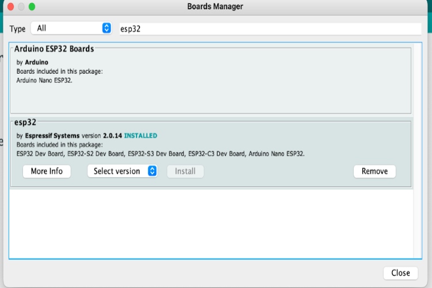432x288 pixels.
Task: Click the version 2.0.14 text
Action: click(102, 135)
